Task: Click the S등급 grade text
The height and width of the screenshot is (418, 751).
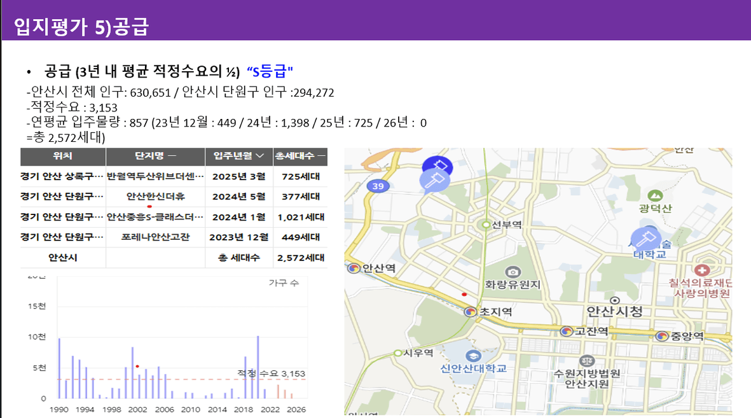Action: pos(270,71)
